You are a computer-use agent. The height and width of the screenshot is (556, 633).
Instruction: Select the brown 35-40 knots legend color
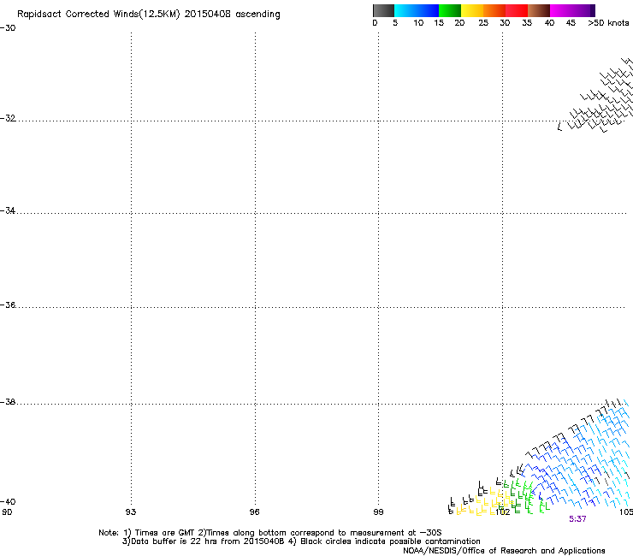point(539,10)
